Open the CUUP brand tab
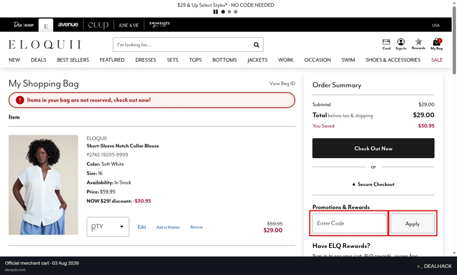 [x=98, y=25]
